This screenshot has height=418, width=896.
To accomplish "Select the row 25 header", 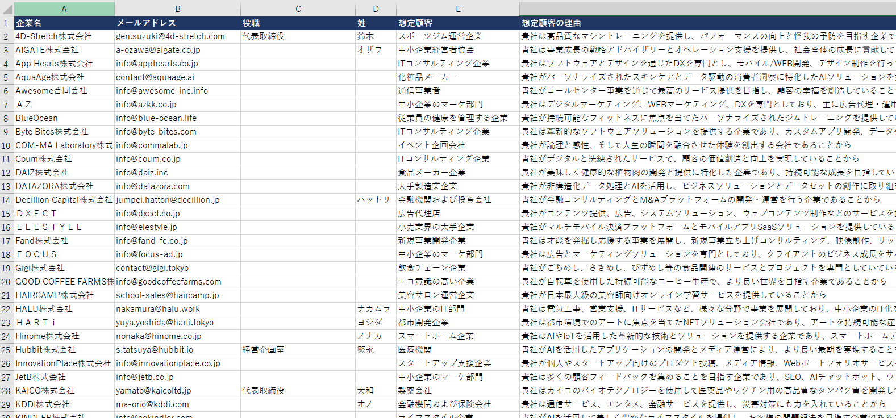I will pos(6,350).
